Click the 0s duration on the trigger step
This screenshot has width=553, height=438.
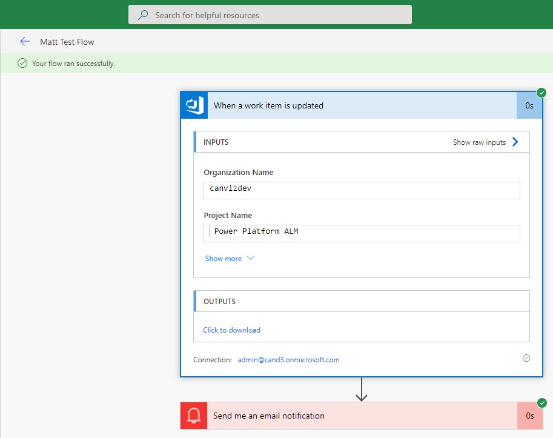(529, 105)
